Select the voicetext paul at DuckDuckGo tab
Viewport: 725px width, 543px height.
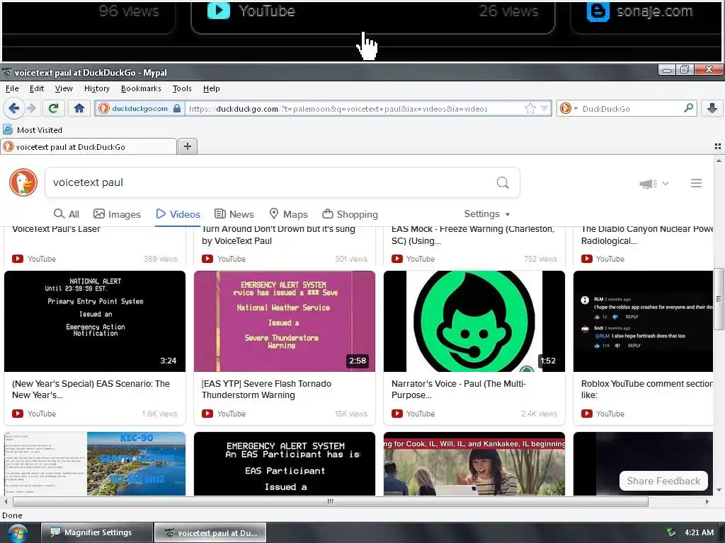tap(88, 147)
